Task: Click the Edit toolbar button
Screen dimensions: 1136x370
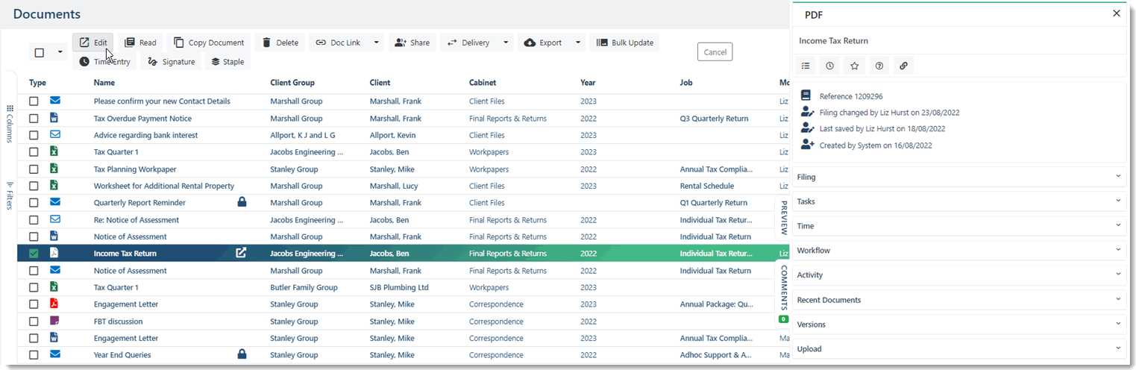Action: (x=93, y=43)
